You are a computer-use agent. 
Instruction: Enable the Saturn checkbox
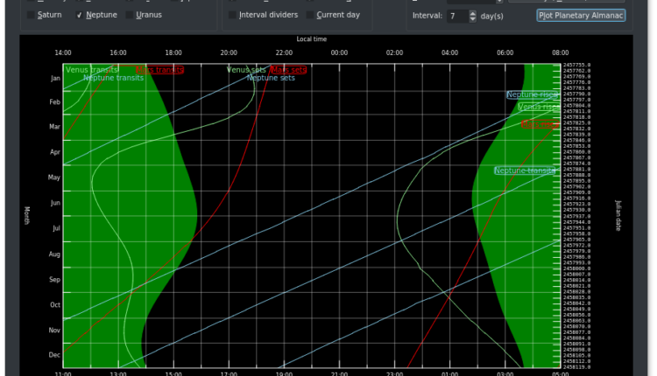tap(32, 15)
